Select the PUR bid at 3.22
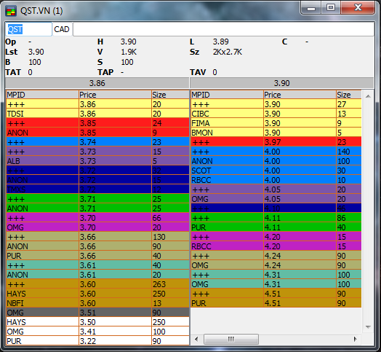Screen dimensions: 381x352 tap(97, 341)
